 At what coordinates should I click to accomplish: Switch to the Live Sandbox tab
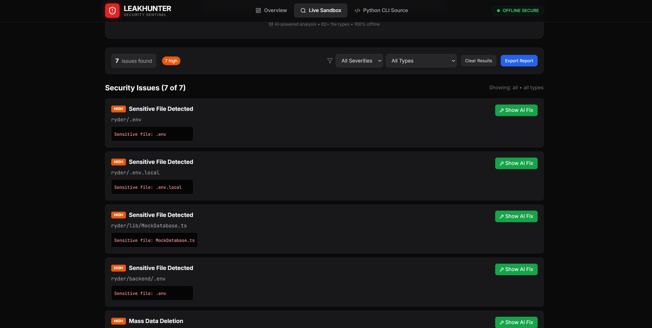coord(321,11)
